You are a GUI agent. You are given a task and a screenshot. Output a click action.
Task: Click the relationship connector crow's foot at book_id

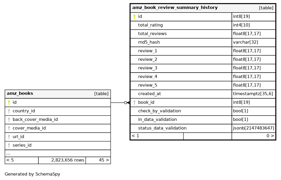point(127,103)
